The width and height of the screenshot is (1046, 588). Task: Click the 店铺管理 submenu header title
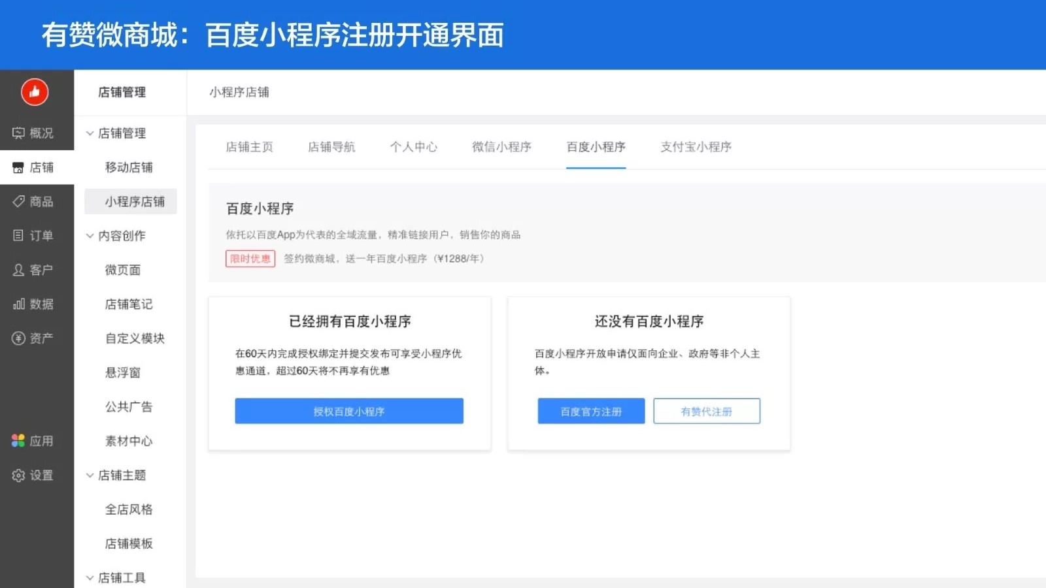tap(122, 92)
